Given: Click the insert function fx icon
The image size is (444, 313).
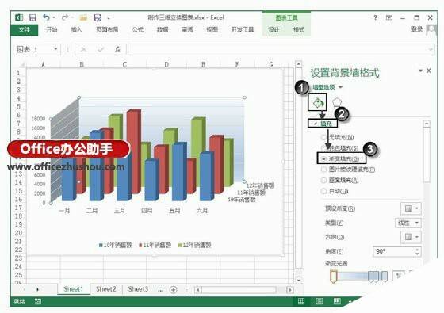Looking at the screenshot, I should [117, 49].
